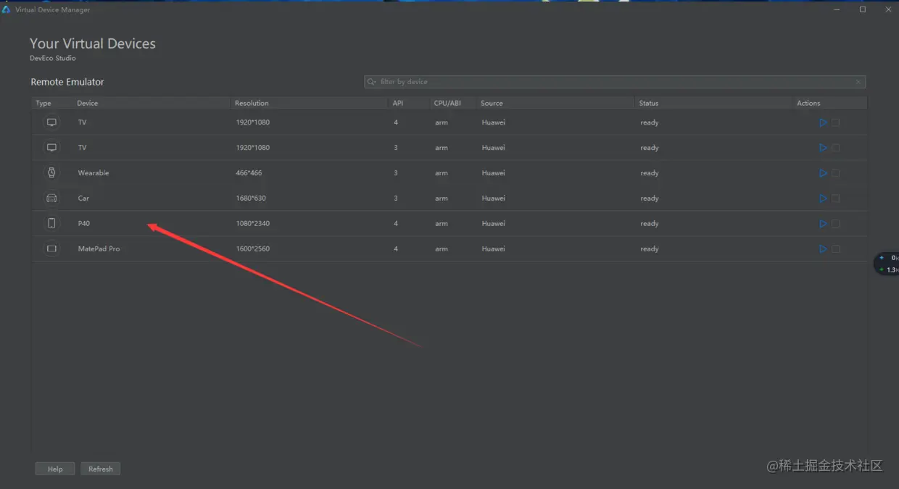Start the TV API 4 emulator play icon
This screenshot has width=899, height=489.
(x=823, y=122)
